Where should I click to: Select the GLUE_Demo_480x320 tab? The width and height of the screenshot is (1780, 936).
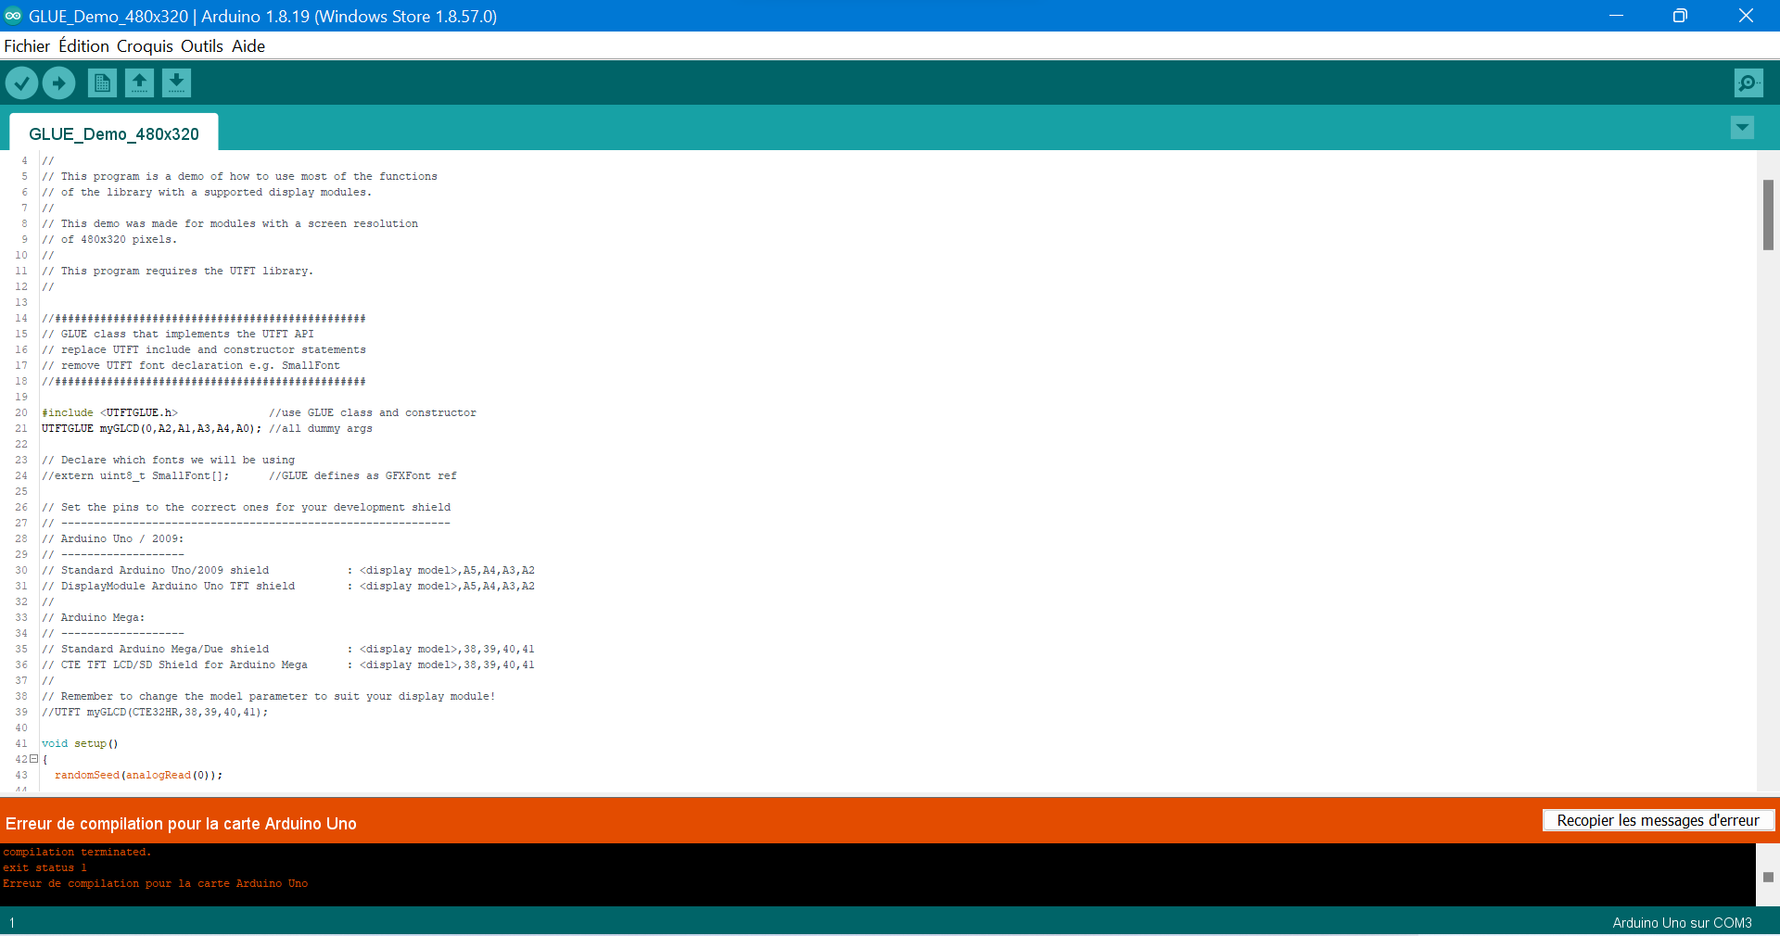pyautogui.click(x=114, y=133)
